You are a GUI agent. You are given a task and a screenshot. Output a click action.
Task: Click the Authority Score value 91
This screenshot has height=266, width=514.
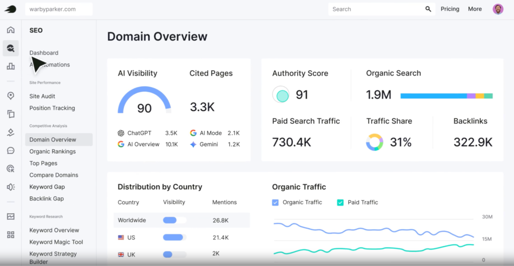click(302, 95)
